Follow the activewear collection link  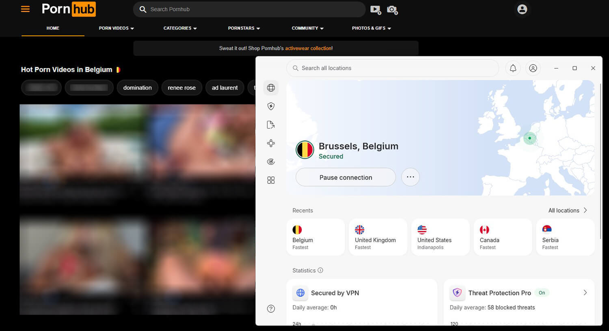click(x=308, y=48)
